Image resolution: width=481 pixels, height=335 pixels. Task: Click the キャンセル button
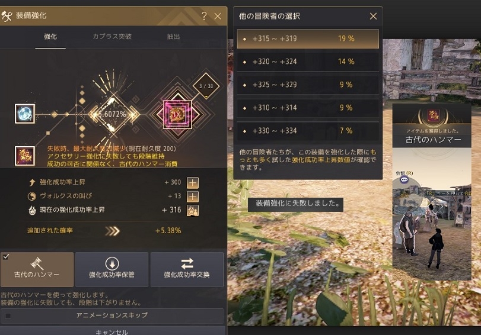[x=113, y=331]
